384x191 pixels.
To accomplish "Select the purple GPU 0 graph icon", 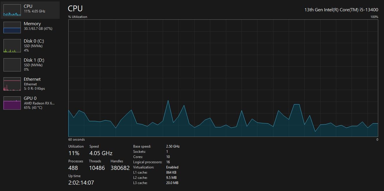I will (12, 103).
